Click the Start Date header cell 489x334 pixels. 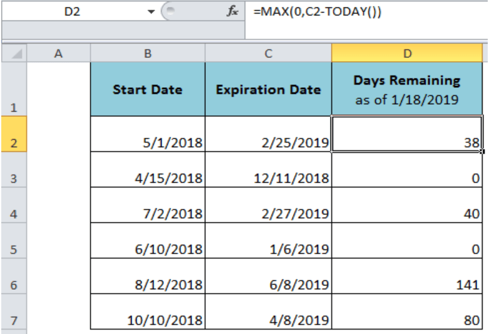coord(148,89)
